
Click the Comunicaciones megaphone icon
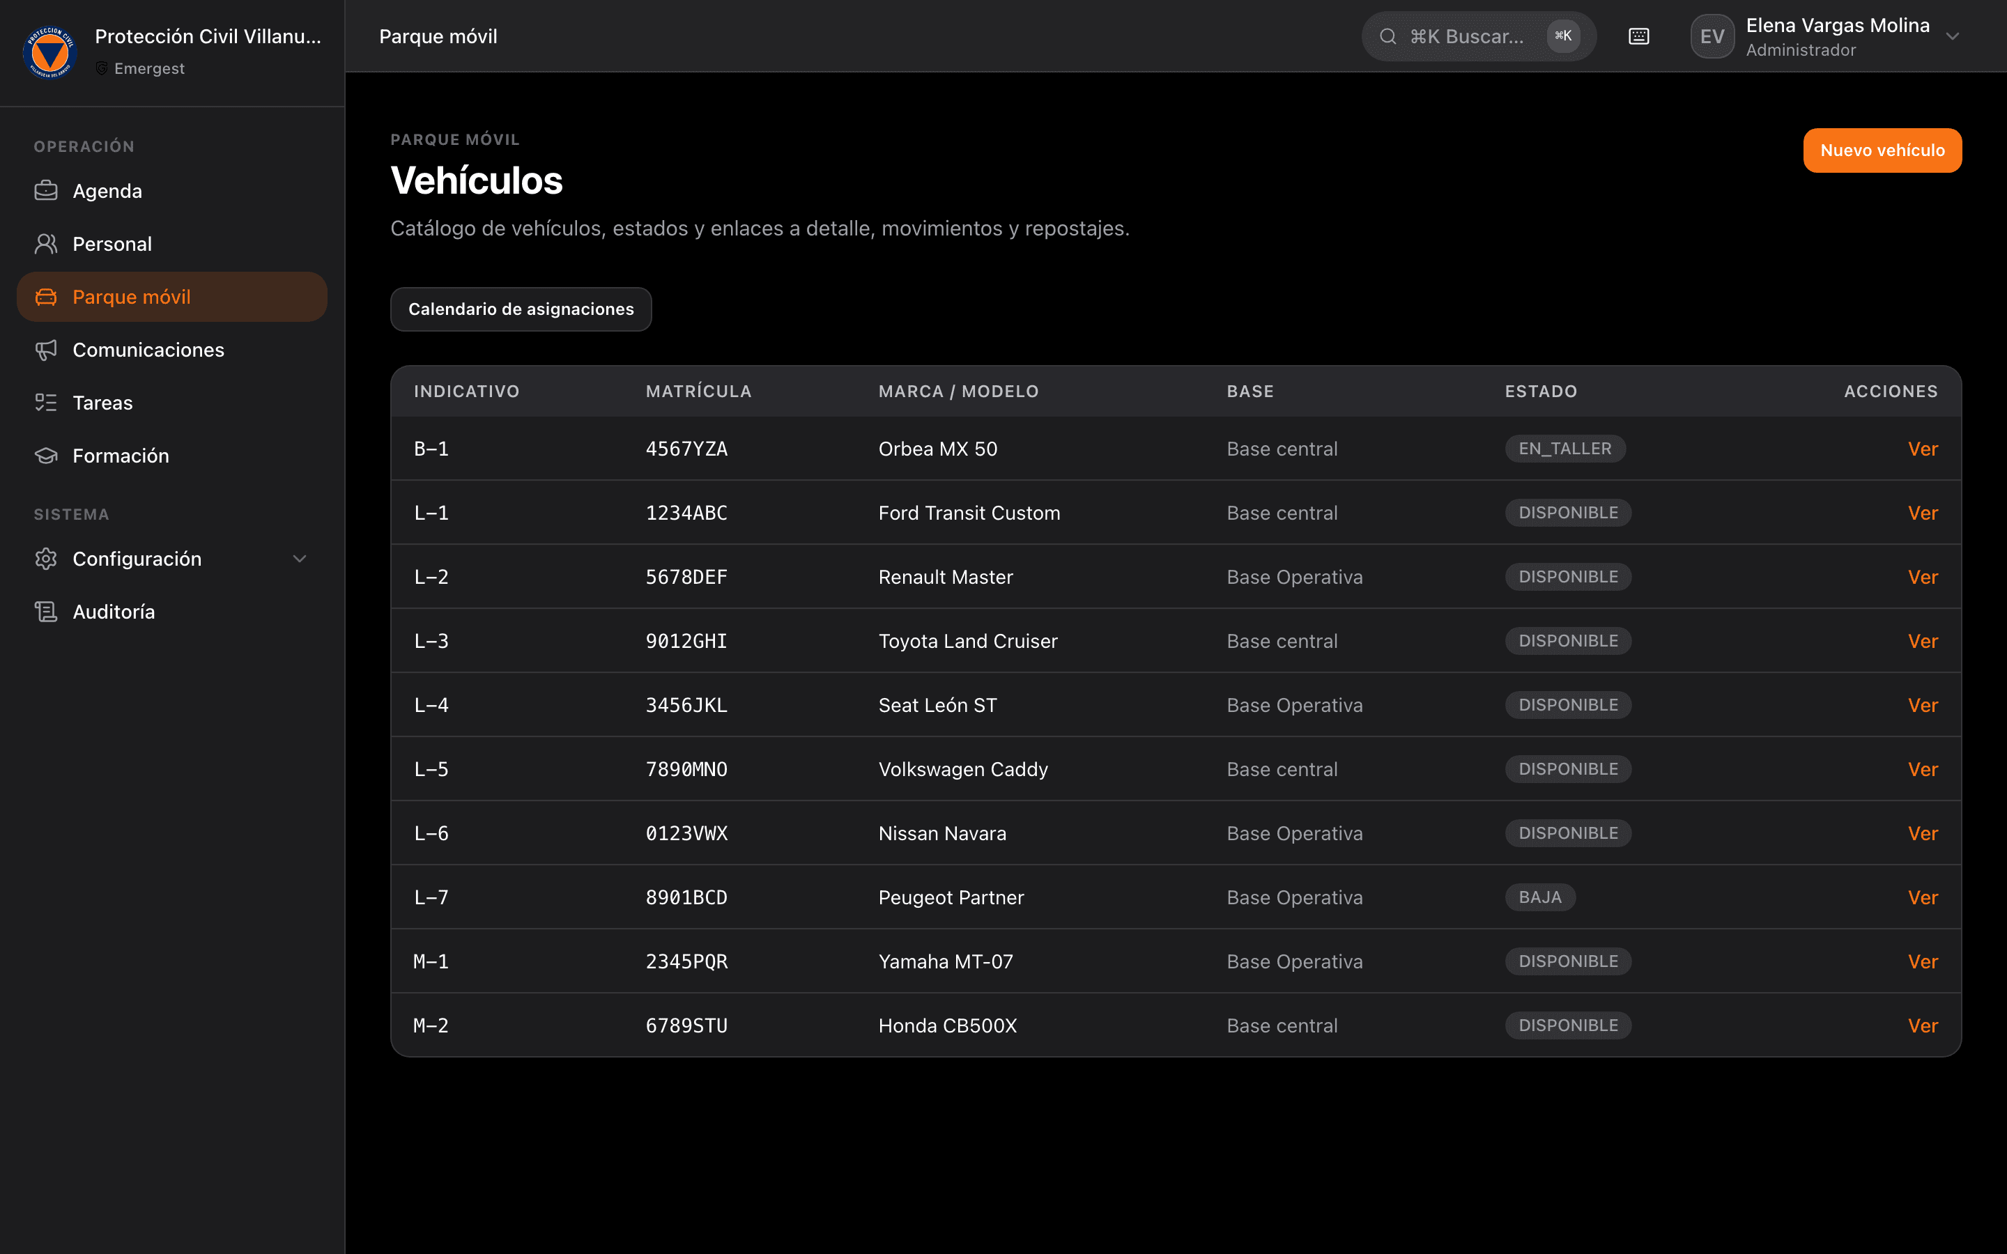(x=47, y=350)
